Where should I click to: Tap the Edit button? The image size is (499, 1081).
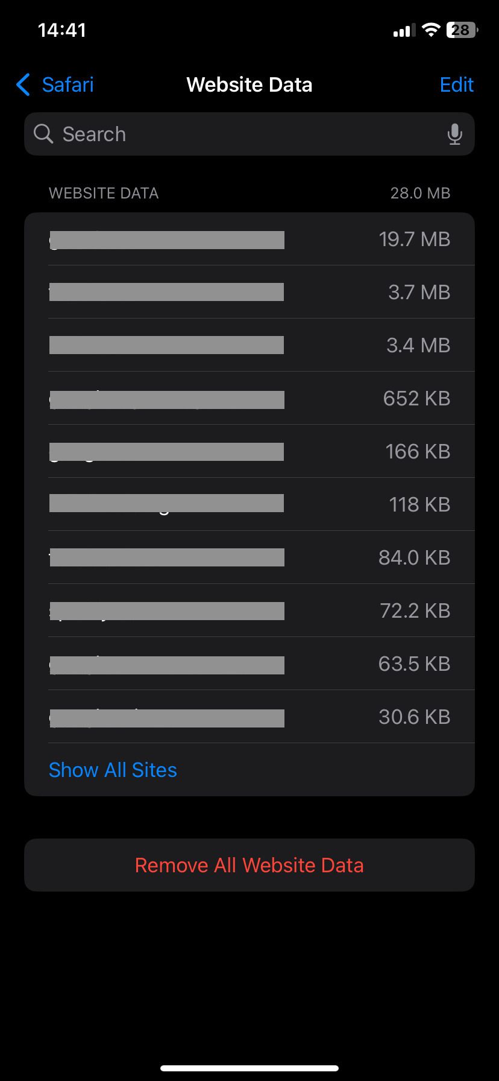pyautogui.click(x=457, y=85)
